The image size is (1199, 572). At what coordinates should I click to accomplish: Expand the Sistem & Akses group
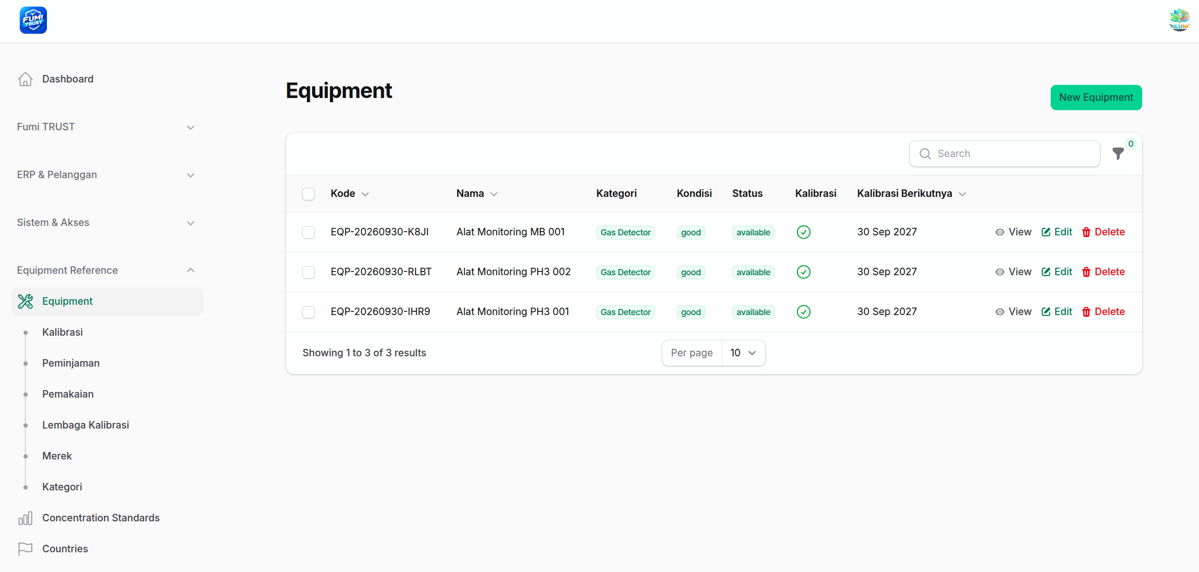tap(107, 223)
